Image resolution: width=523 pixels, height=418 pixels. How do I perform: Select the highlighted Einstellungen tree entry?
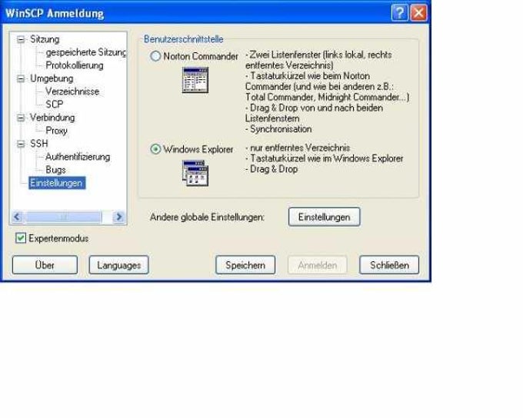pyautogui.click(x=57, y=183)
